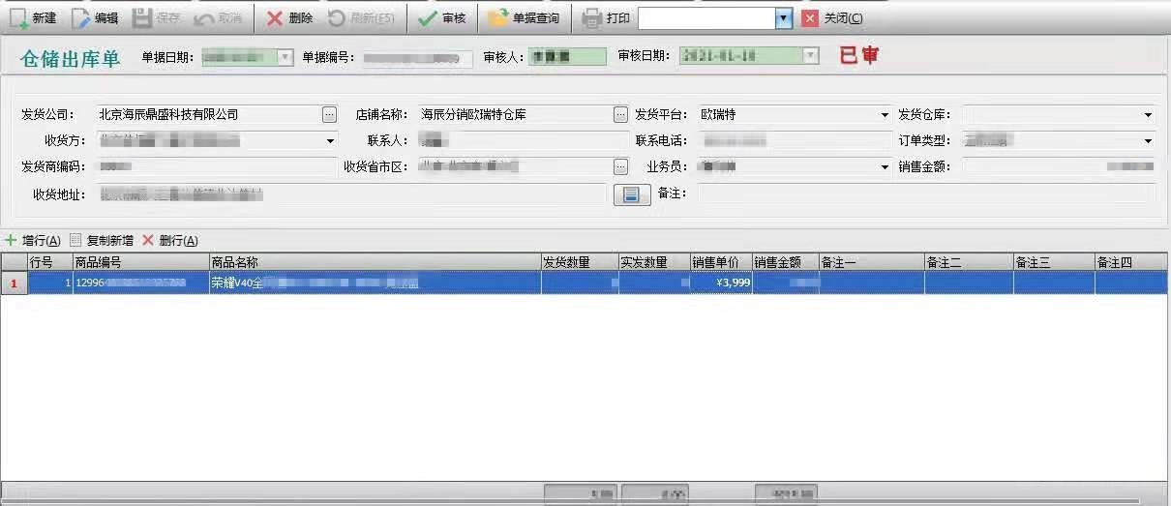1171x506 pixels.
Task: Click the 店铺名称 shop name field
Action: (x=516, y=114)
